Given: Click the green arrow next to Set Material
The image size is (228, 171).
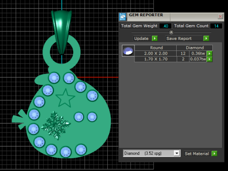Looking at the screenshot, I should click(214, 153).
